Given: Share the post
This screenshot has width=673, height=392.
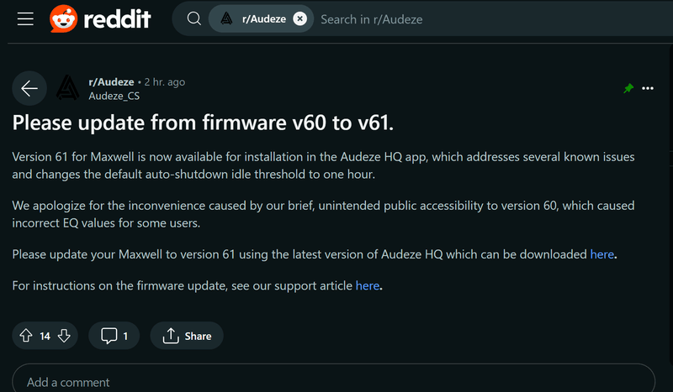Looking at the screenshot, I should pos(187,336).
